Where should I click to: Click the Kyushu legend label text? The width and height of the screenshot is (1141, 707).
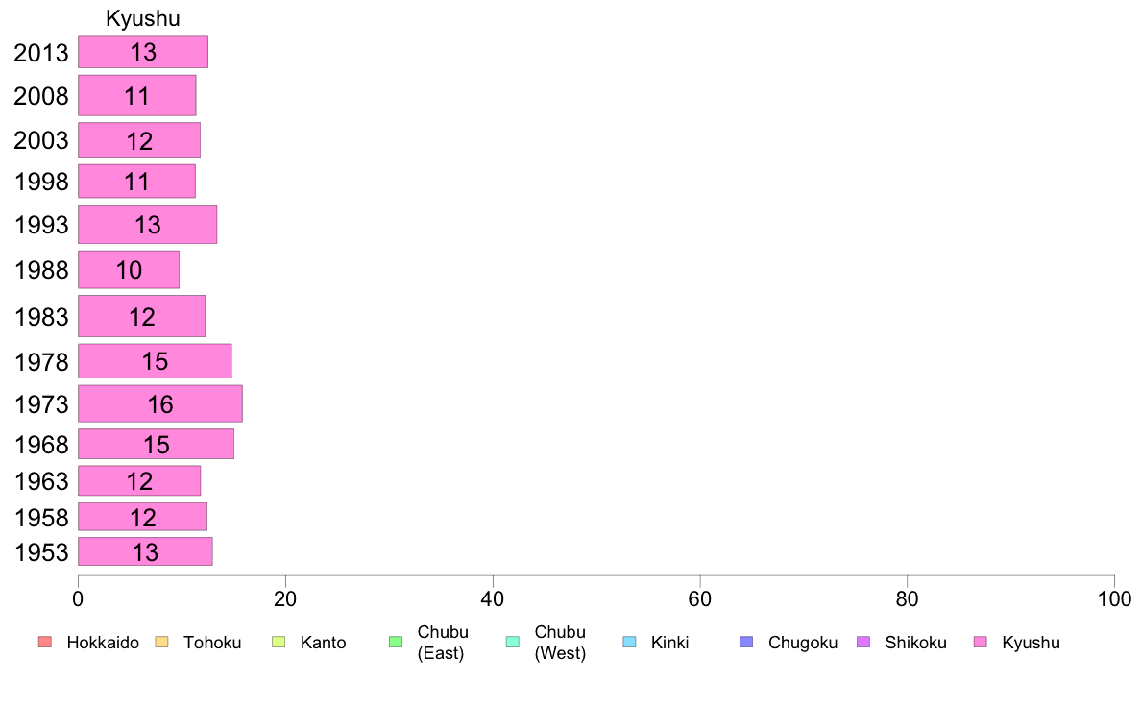tap(1031, 643)
